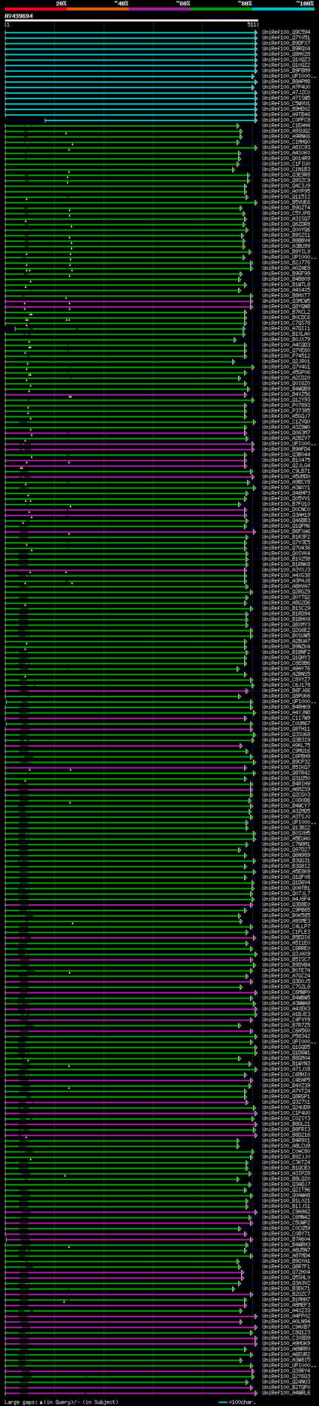This screenshot has height=1406, width=319.
Task: Select hit UniRef100_A5GP06
Action: coord(286,372)
